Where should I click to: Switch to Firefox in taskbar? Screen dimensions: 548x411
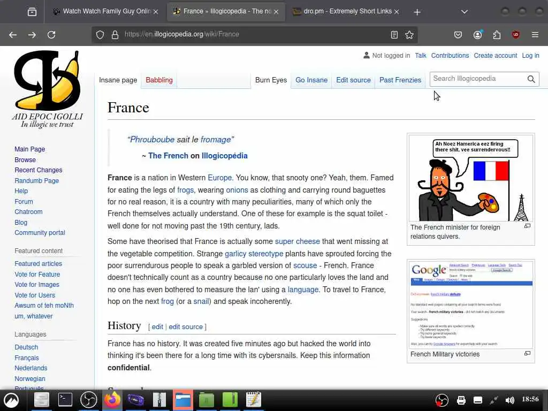112,400
